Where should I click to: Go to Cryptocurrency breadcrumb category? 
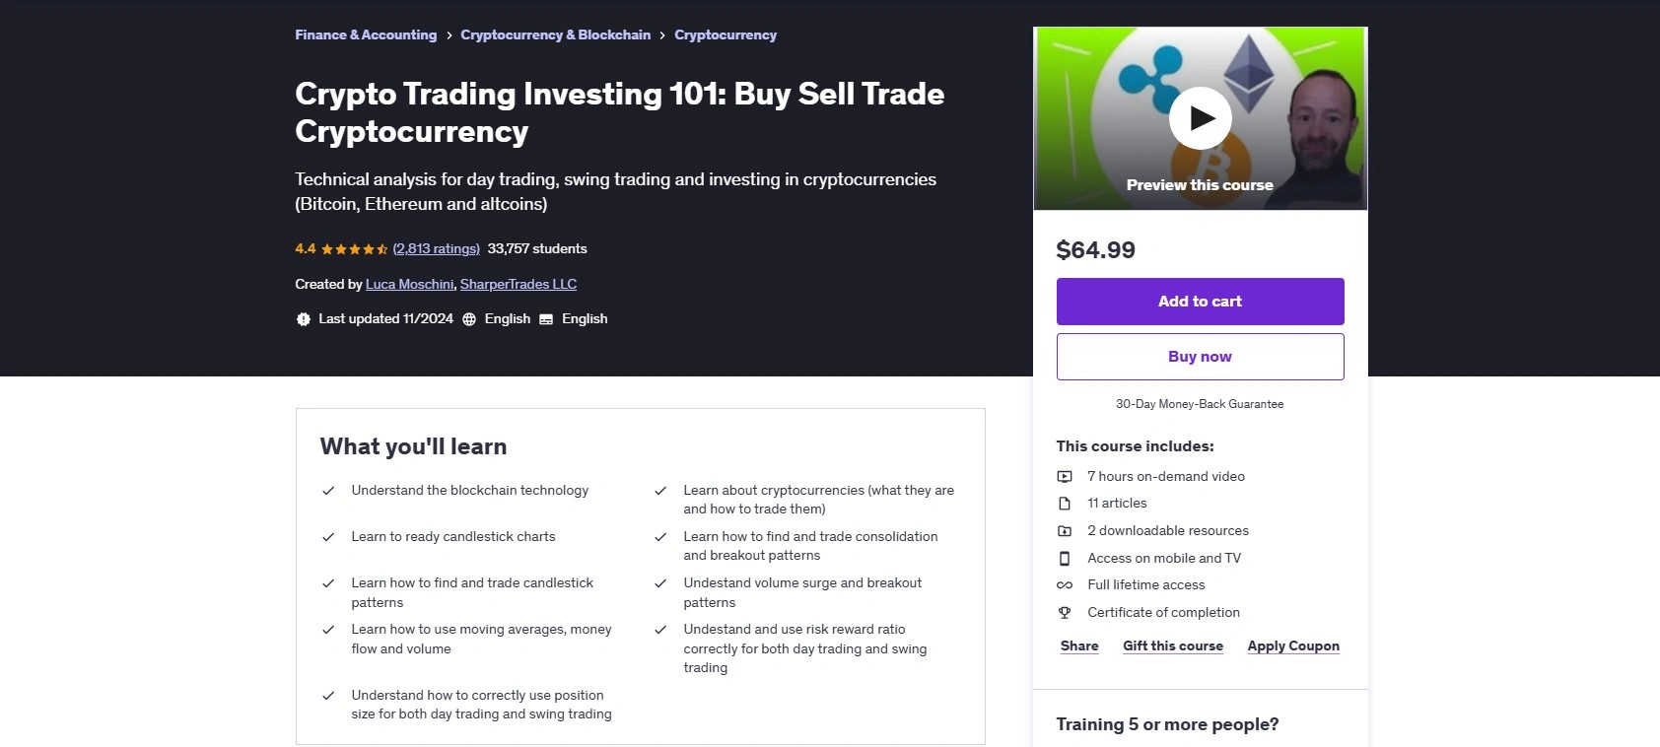tap(726, 35)
